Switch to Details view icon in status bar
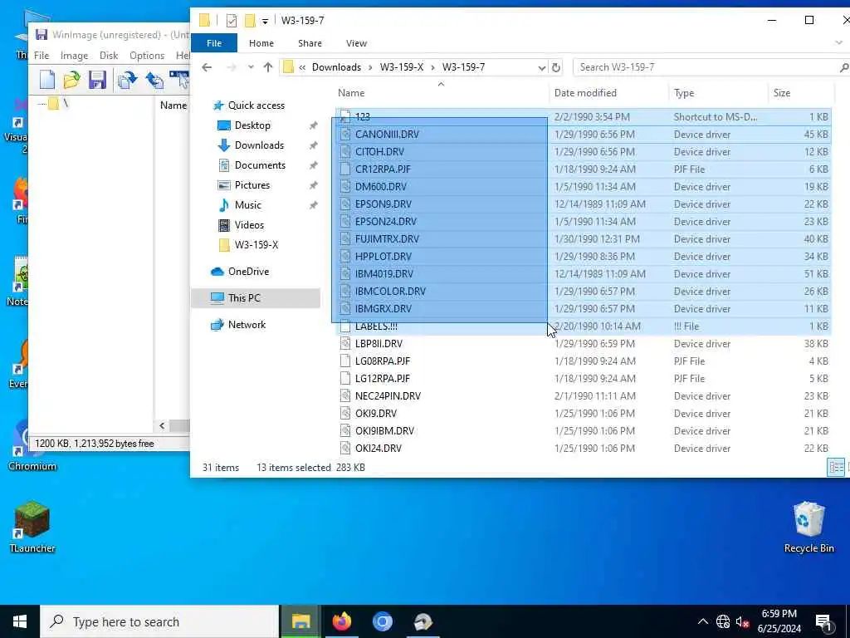Image resolution: width=850 pixels, height=638 pixels. tap(836, 467)
